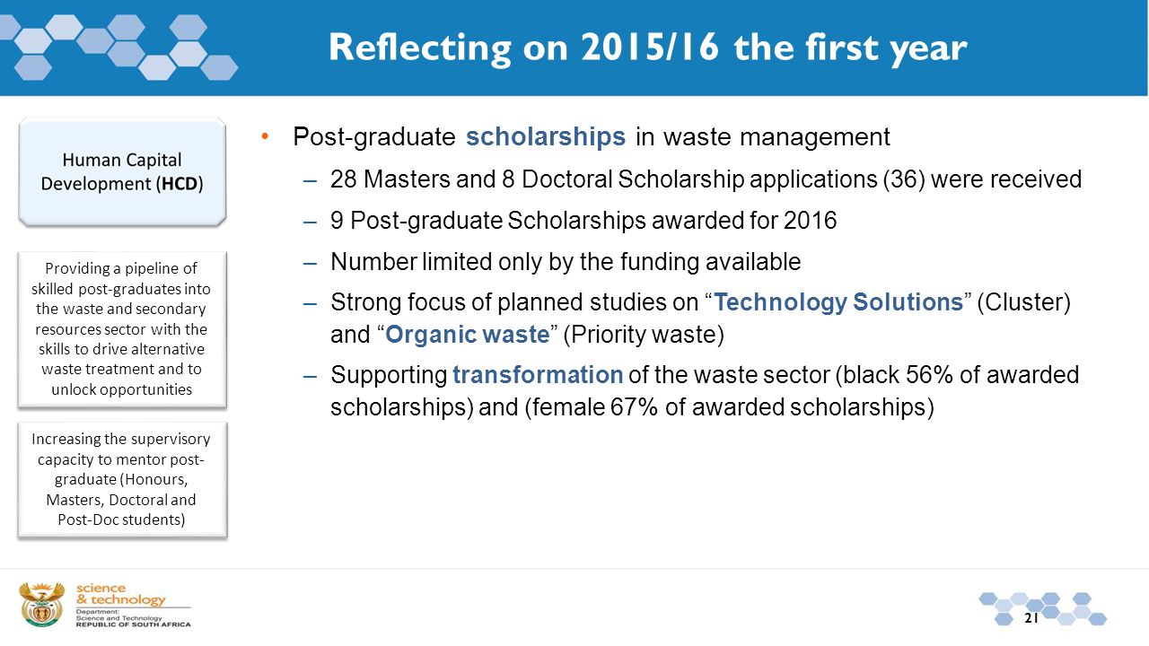Click the orange bullet before Post-graduate
Screen dimensions: 1149x646
coord(265,136)
